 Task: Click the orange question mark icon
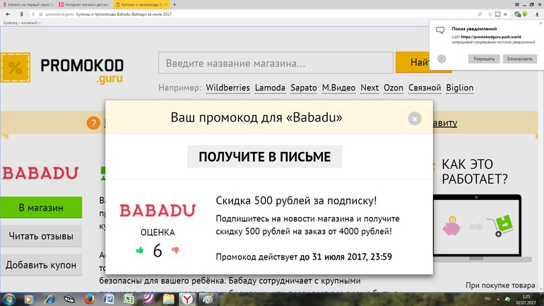(x=93, y=123)
